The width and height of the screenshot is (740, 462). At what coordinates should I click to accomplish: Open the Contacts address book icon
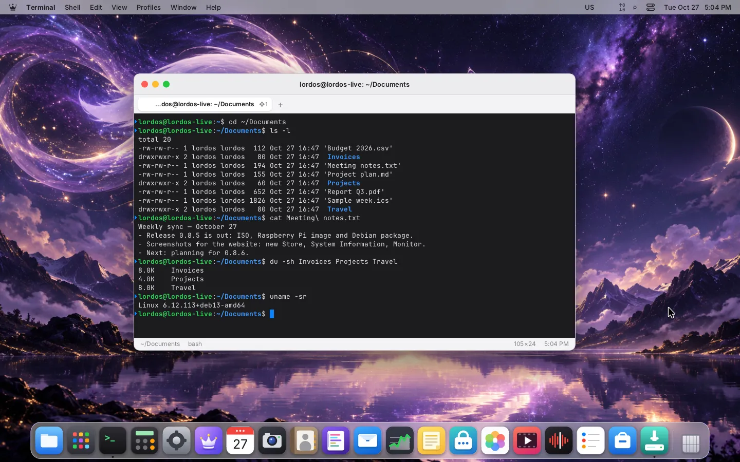pos(304,440)
